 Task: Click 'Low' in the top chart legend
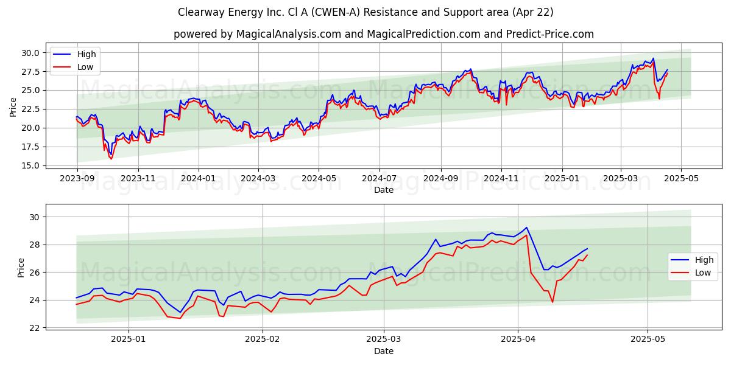[x=85, y=67]
